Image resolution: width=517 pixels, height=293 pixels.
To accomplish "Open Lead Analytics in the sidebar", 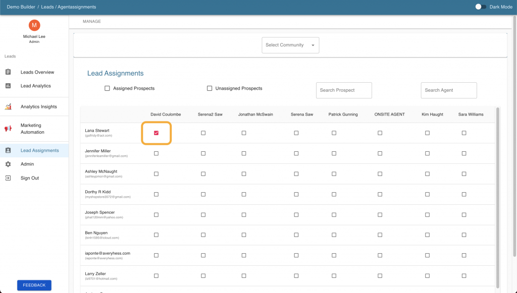I will [34, 86].
